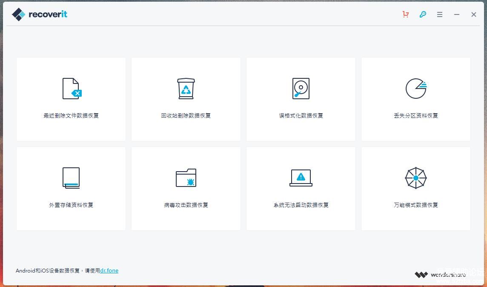Screen dimensions: 487x287
Task: Select the 丢失分区资料恢复 text
Action: tap(416, 116)
